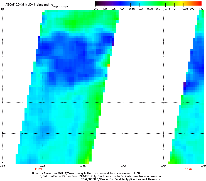Select the latitude axis label "6"
This screenshot has height=181, width=206.
(2, 71)
